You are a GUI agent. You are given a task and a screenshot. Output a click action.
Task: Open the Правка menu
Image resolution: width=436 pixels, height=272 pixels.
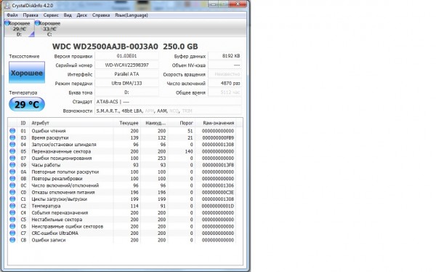coord(31,15)
